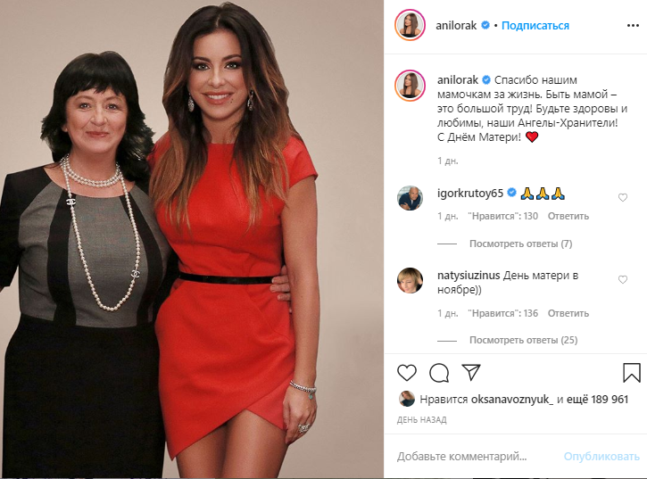Open the three-dot more options menu
The height and width of the screenshot is (479, 647).
633,26
